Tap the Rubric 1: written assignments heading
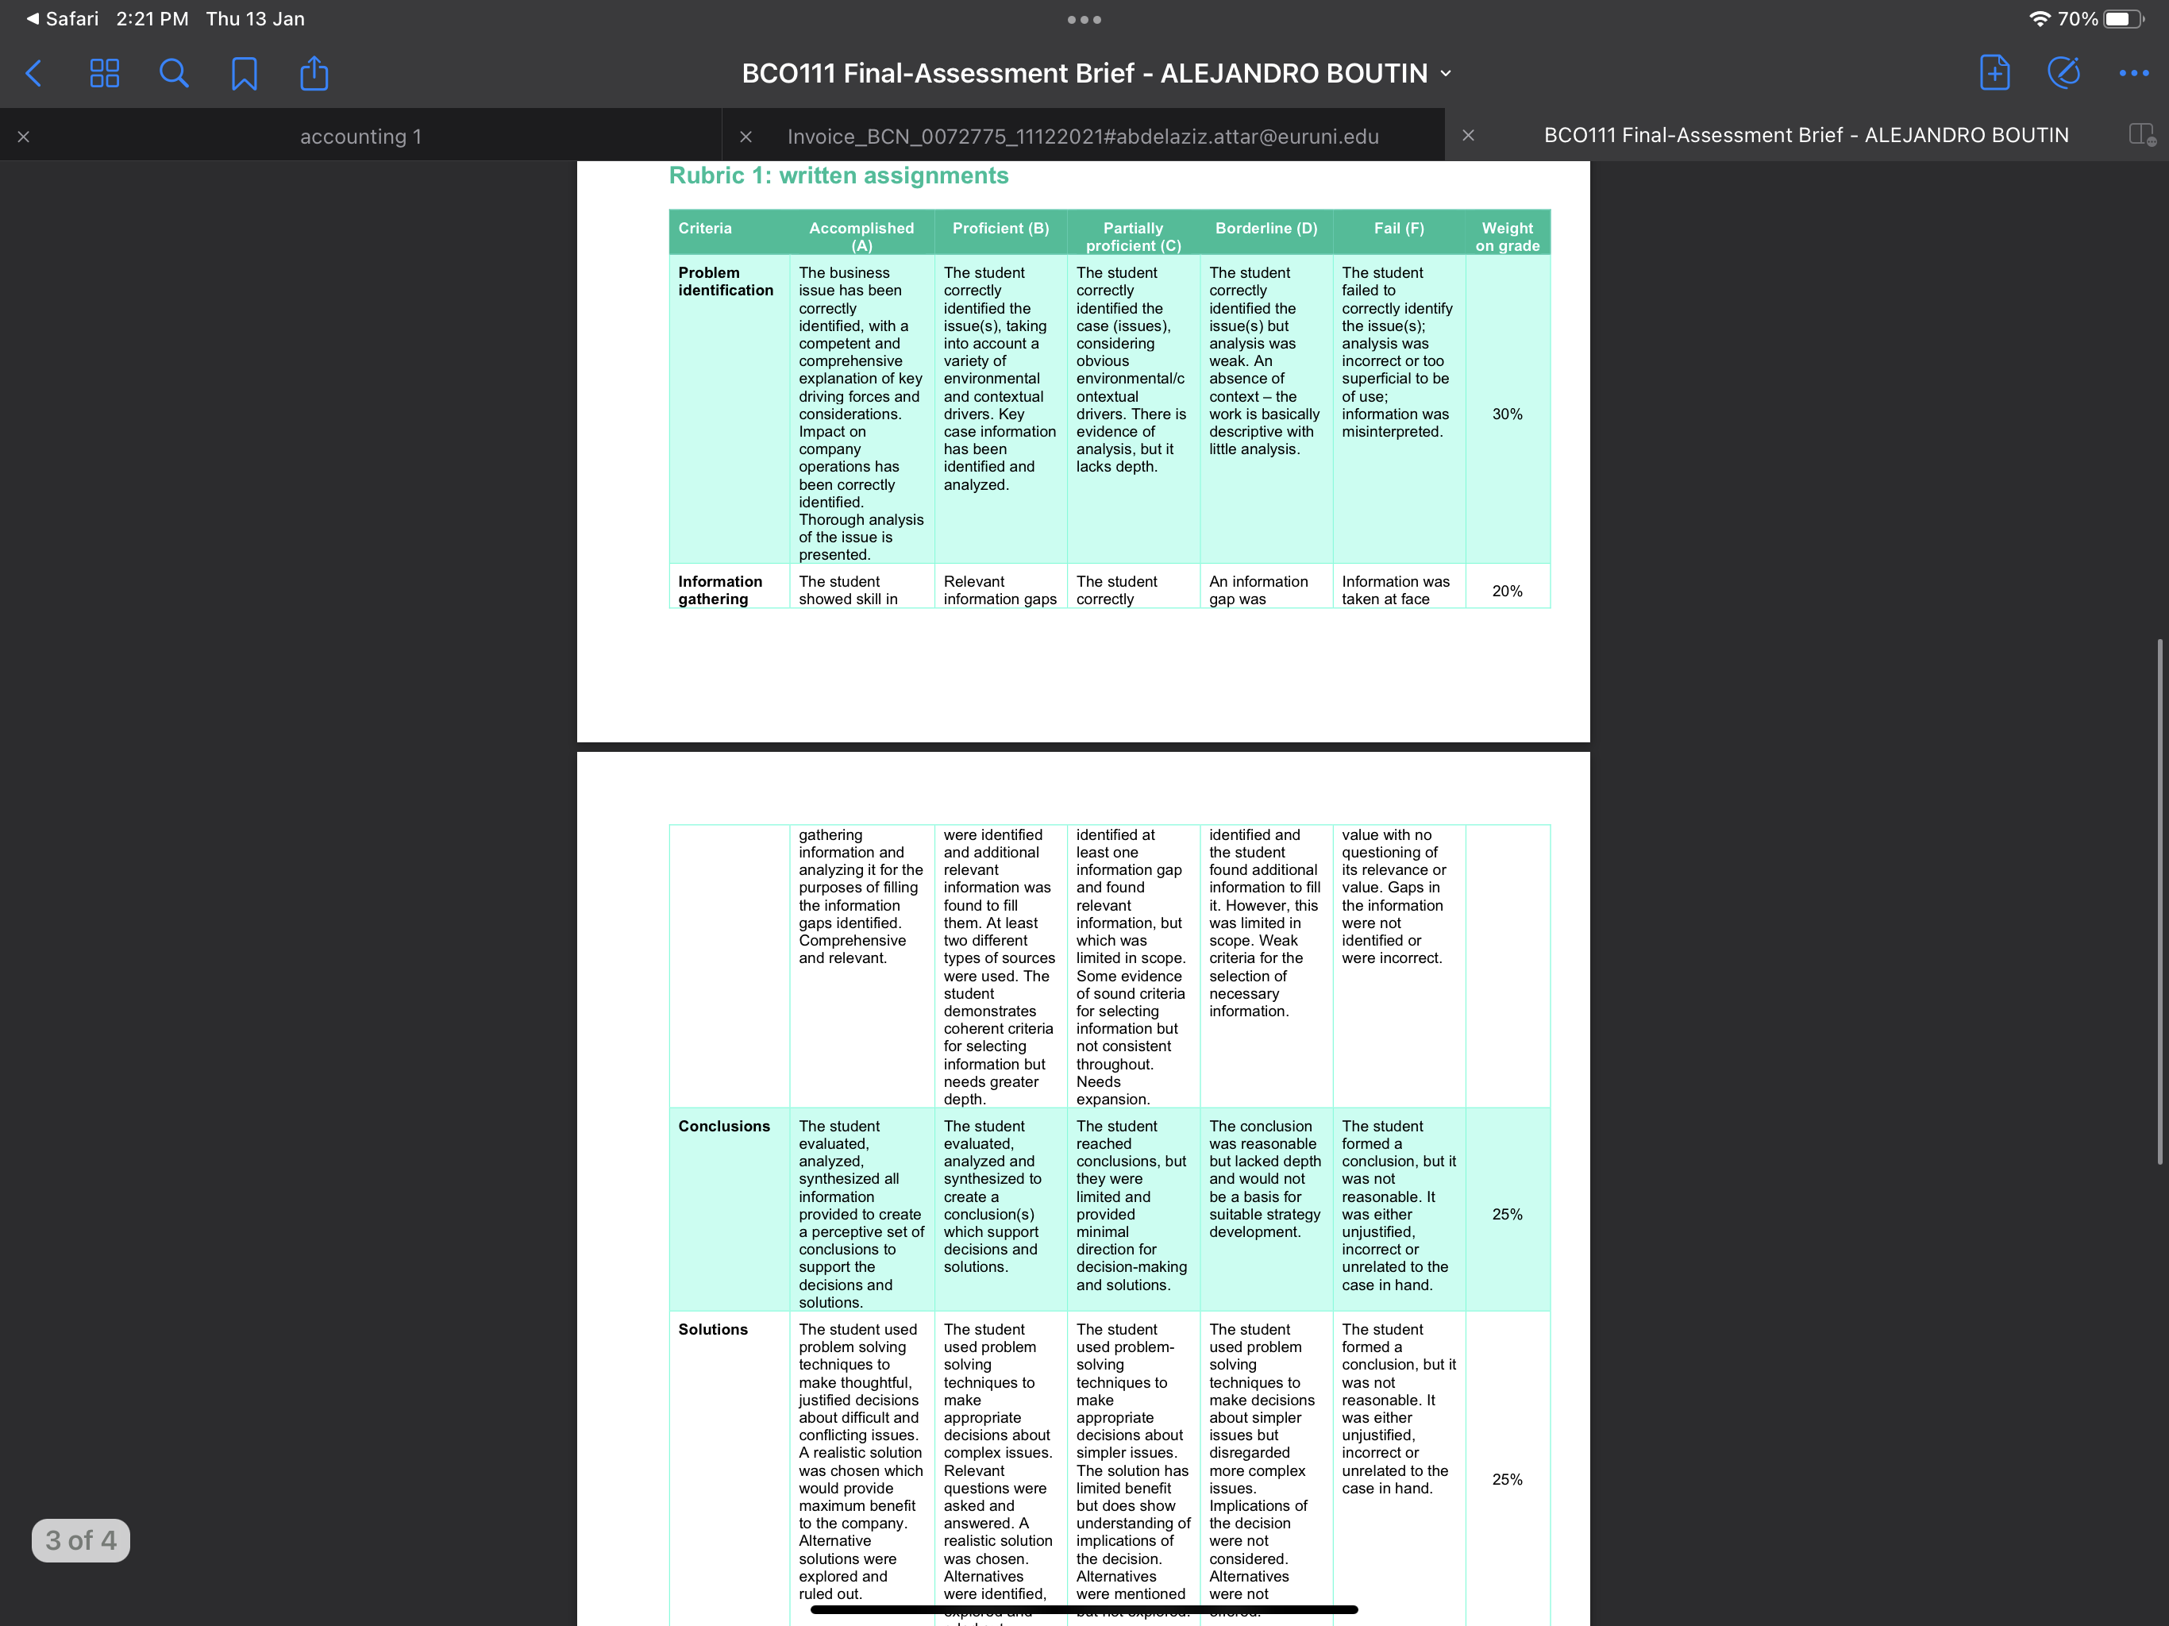This screenshot has width=2169, height=1626. pos(838,175)
